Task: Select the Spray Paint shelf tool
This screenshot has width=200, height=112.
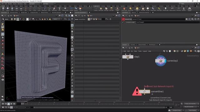Action: click(54, 9)
